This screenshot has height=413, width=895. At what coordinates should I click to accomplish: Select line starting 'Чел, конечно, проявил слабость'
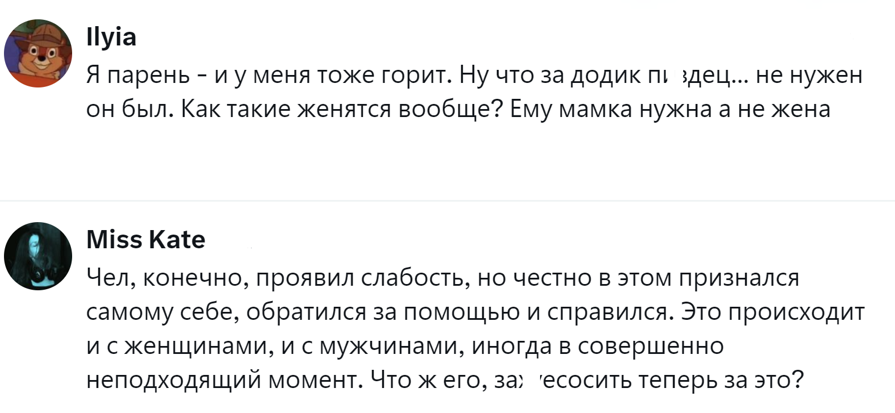pyautogui.click(x=443, y=278)
